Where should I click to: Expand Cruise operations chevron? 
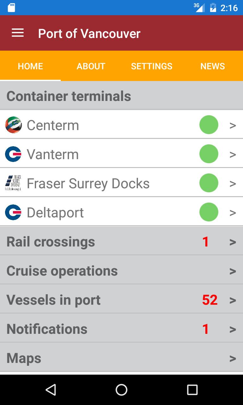(x=233, y=271)
